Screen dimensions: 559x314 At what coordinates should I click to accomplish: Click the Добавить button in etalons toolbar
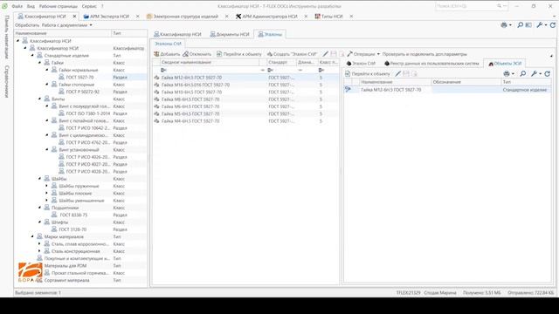[167, 54]
